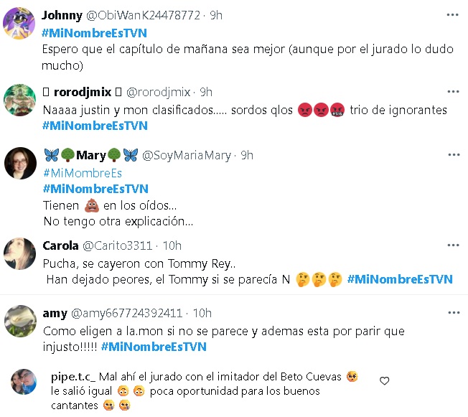Open amy's flower profile picture
The image size is (468, 417).
20,321
